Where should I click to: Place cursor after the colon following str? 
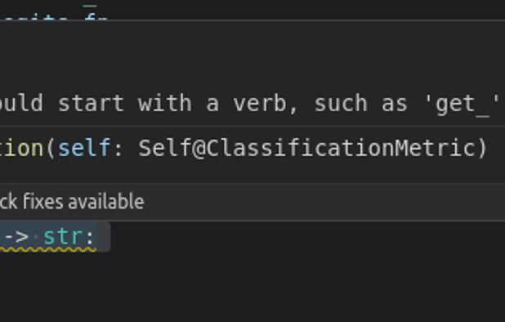tap(95, 237)
